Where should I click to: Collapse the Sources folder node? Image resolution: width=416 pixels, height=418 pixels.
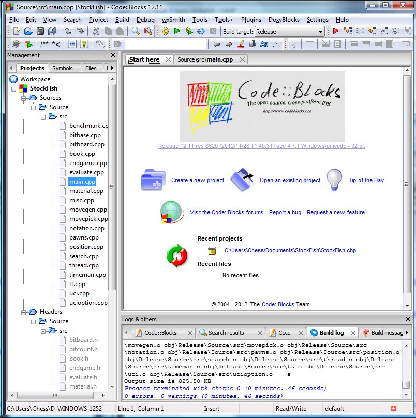tap(23, 98)
